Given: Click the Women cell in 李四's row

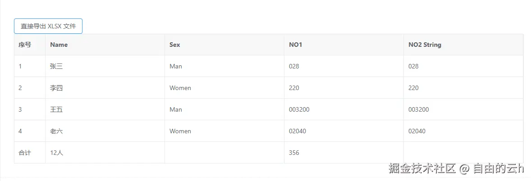Looking at the screenshot, I should click(x=180, y=88).
